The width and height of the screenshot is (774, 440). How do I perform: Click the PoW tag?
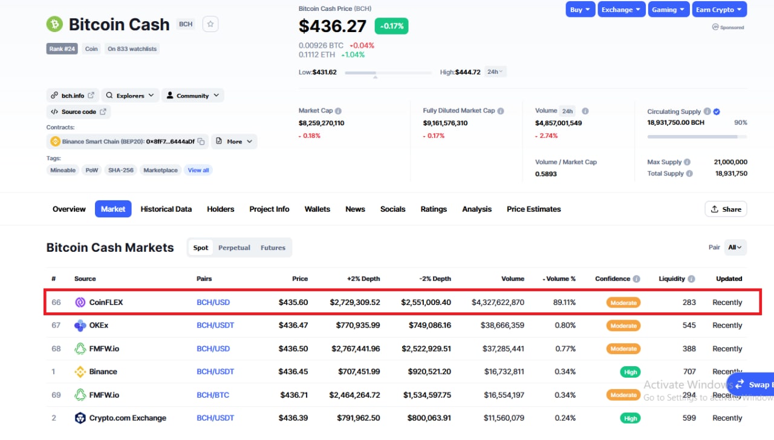click(x=92, y=170)
